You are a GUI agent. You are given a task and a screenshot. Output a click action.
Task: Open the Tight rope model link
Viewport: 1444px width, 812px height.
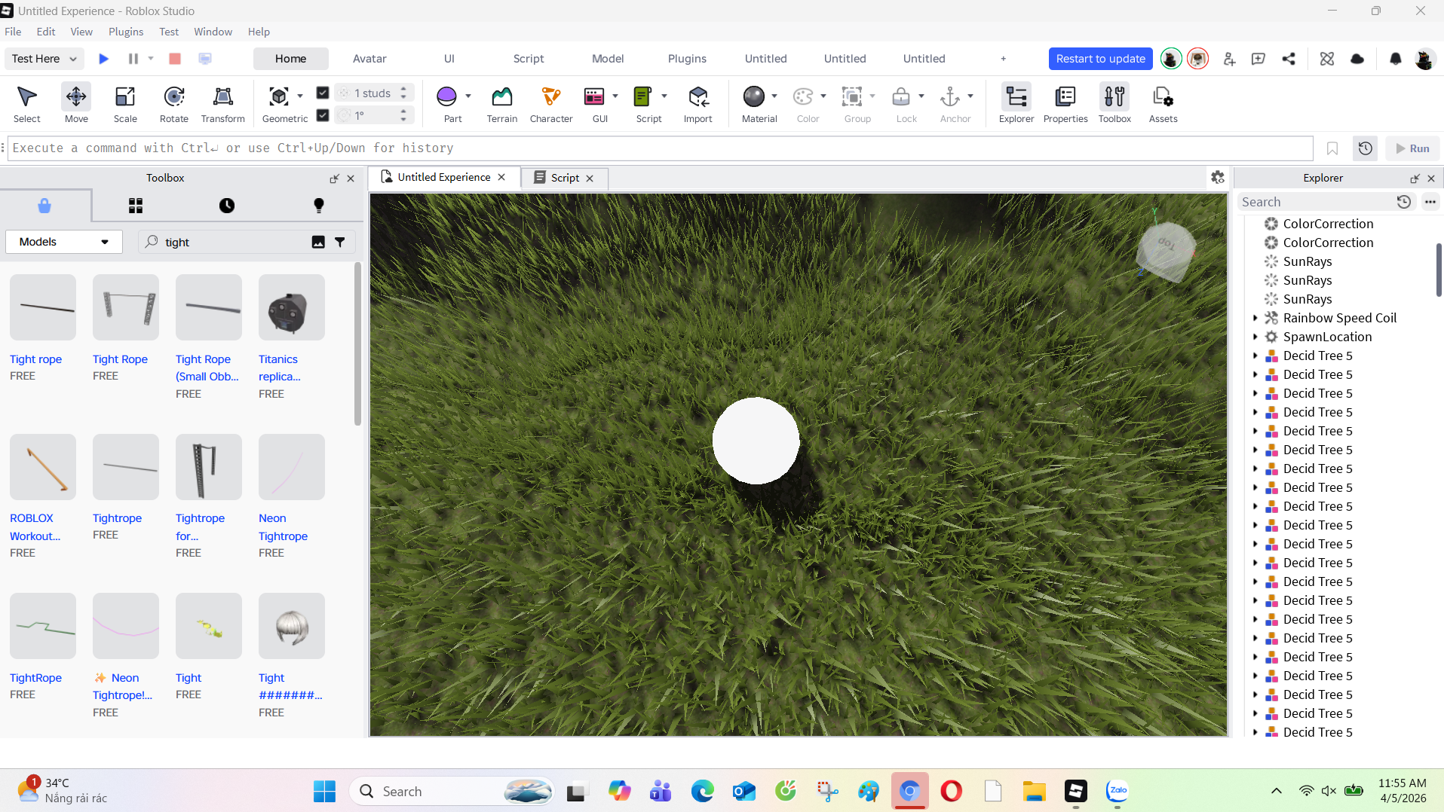click(35, 359)
